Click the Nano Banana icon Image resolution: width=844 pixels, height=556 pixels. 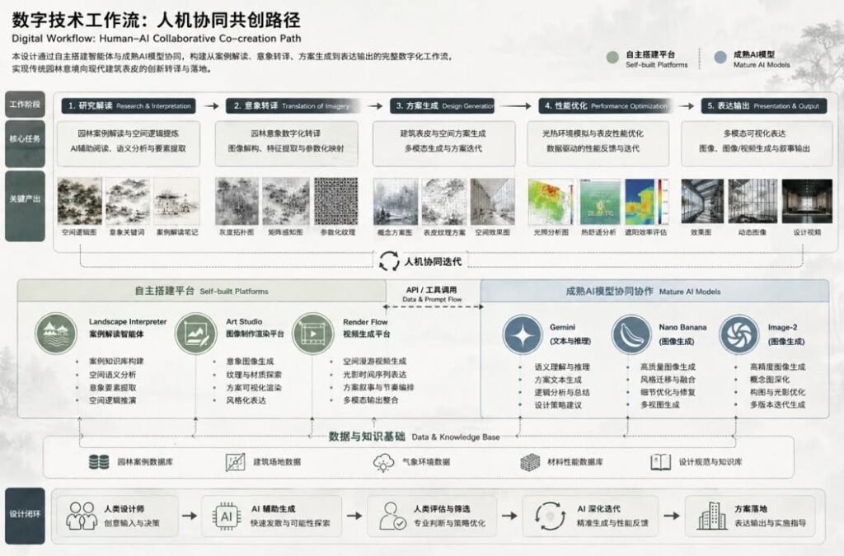[631, 335]
